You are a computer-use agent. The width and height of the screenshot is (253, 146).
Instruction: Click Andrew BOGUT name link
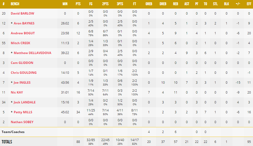[x=23, y=33]
